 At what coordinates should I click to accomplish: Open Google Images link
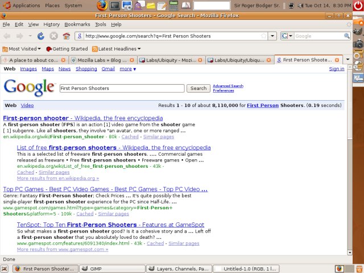(28, 69)
